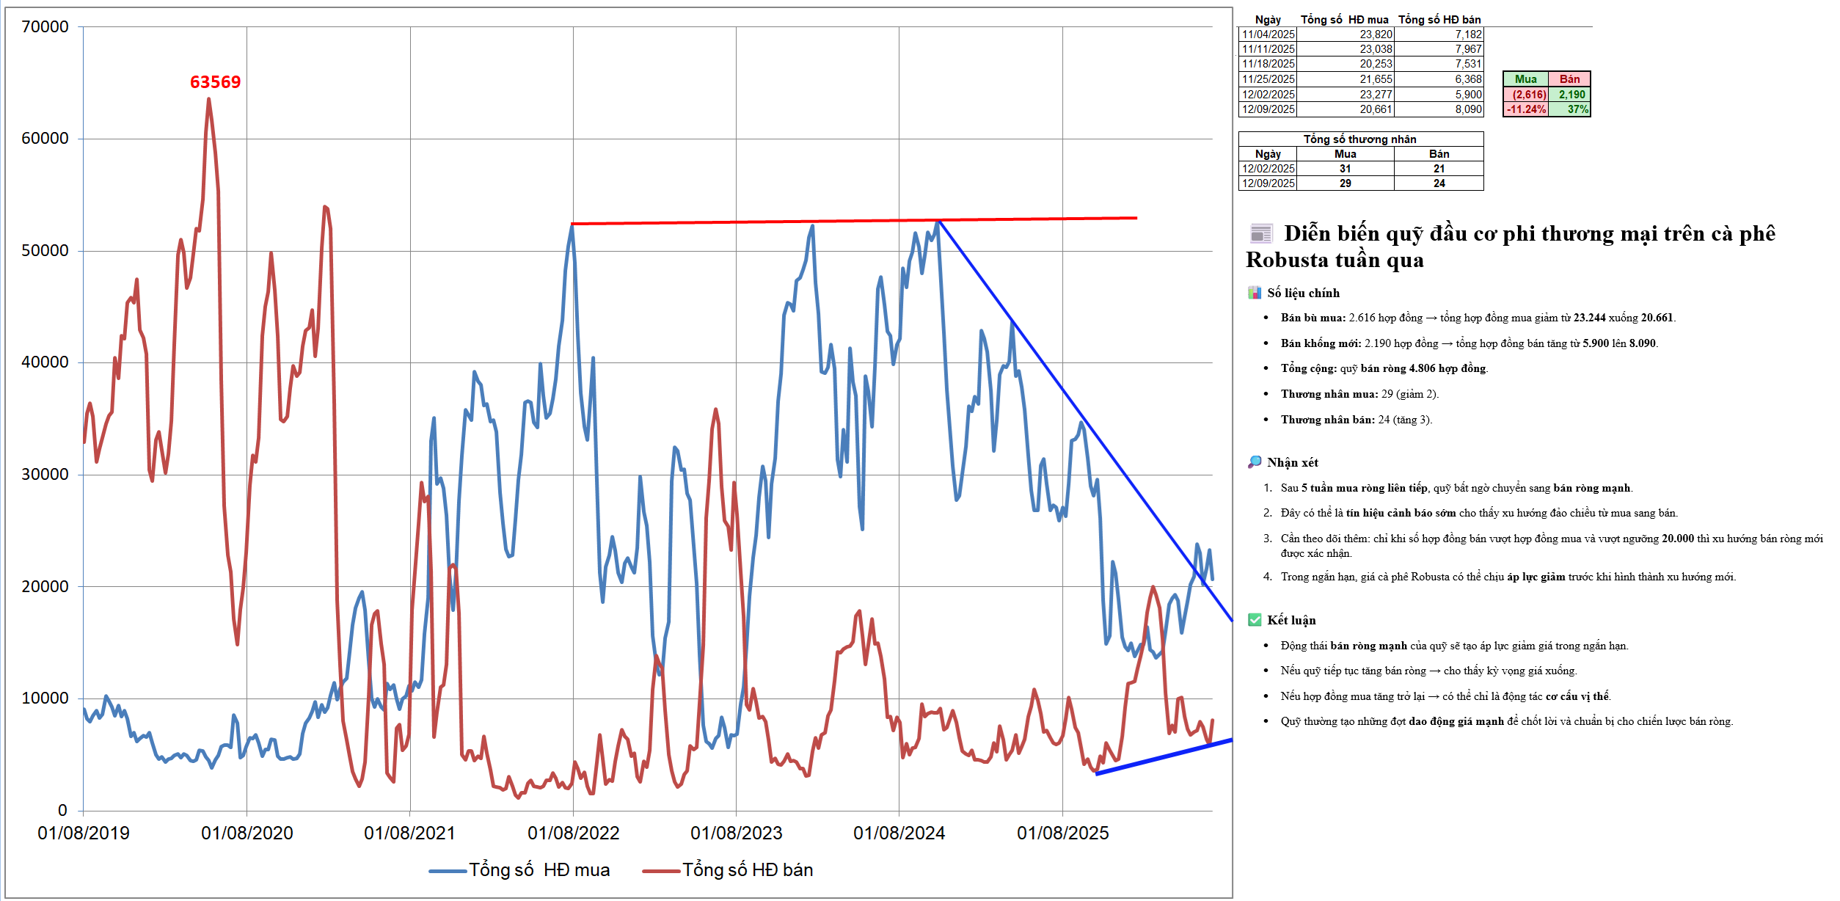Click the pink Bán header cell
Viewport: 1840px width, 901px height.
click(1569, 79)
